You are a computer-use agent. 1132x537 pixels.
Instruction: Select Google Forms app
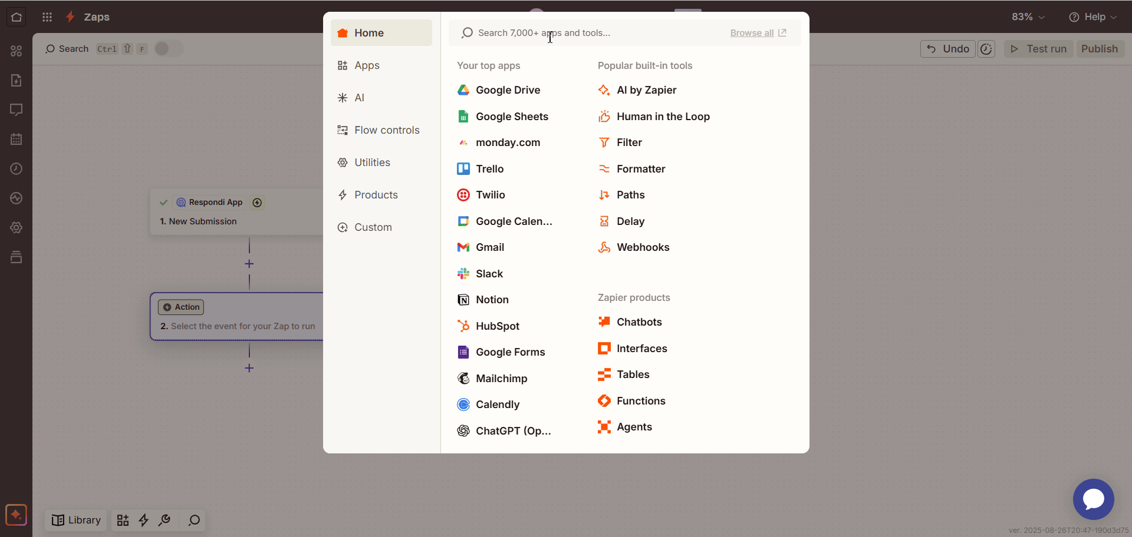[501, 352]
